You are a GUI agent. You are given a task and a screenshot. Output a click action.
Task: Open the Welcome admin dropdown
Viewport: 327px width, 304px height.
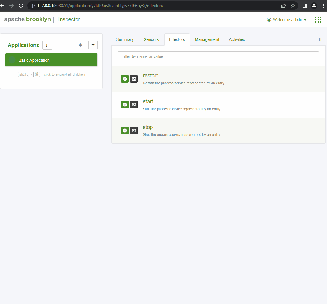point(287,20)
